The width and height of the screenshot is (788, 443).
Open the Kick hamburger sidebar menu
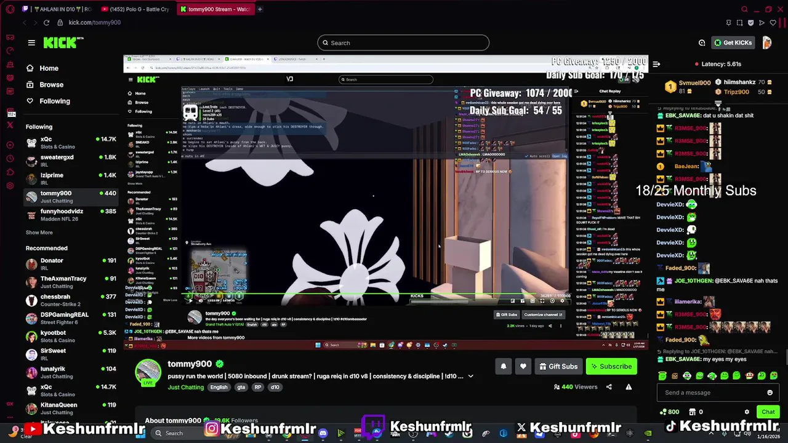[31, 42]
